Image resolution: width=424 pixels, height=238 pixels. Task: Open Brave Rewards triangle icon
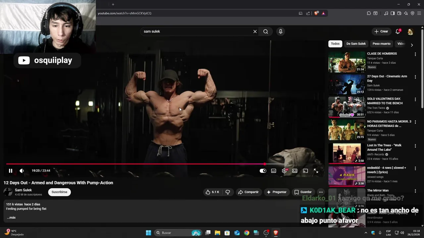[323, 13]
